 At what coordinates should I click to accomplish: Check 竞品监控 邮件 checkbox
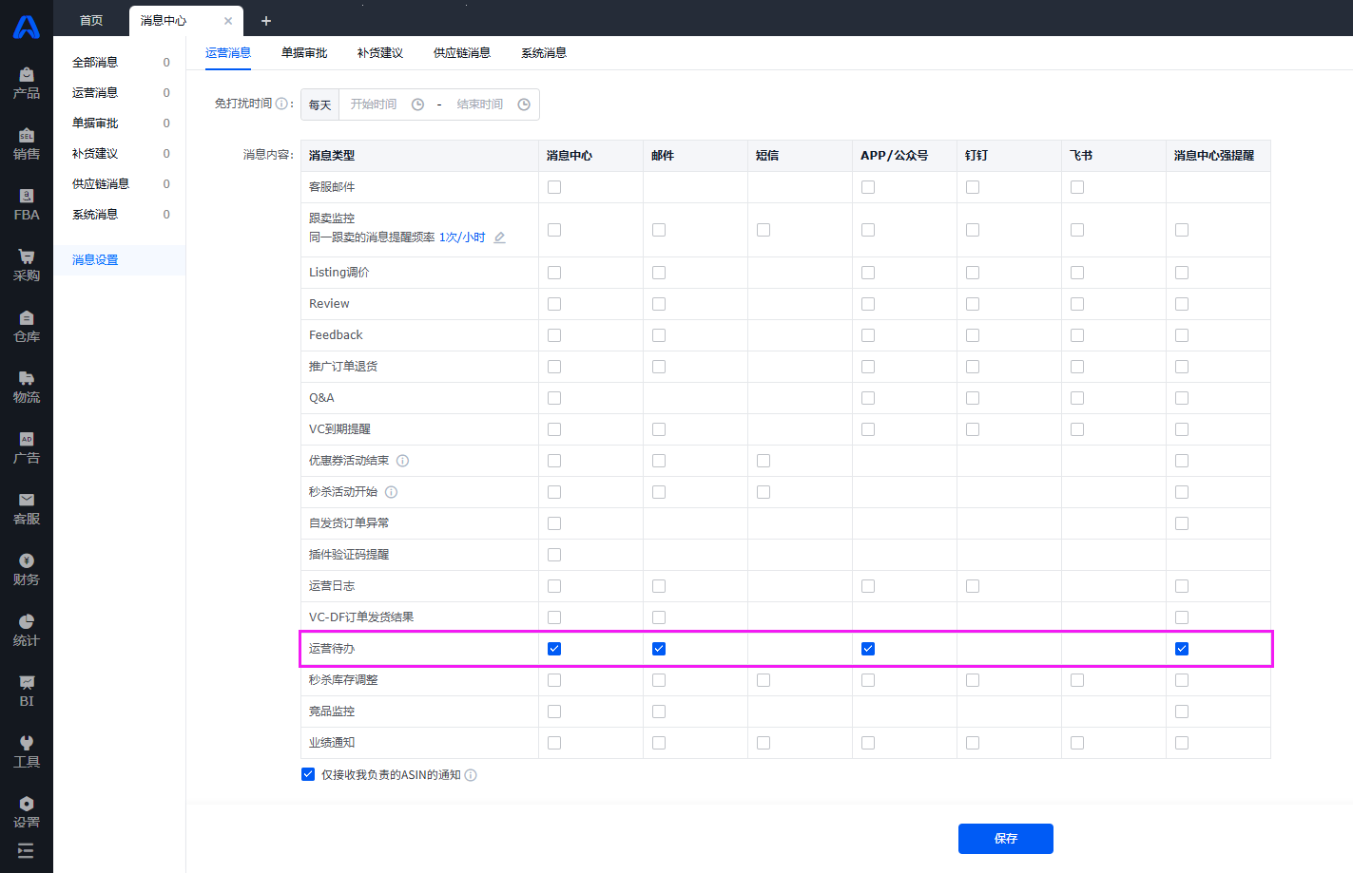point(659,712)
